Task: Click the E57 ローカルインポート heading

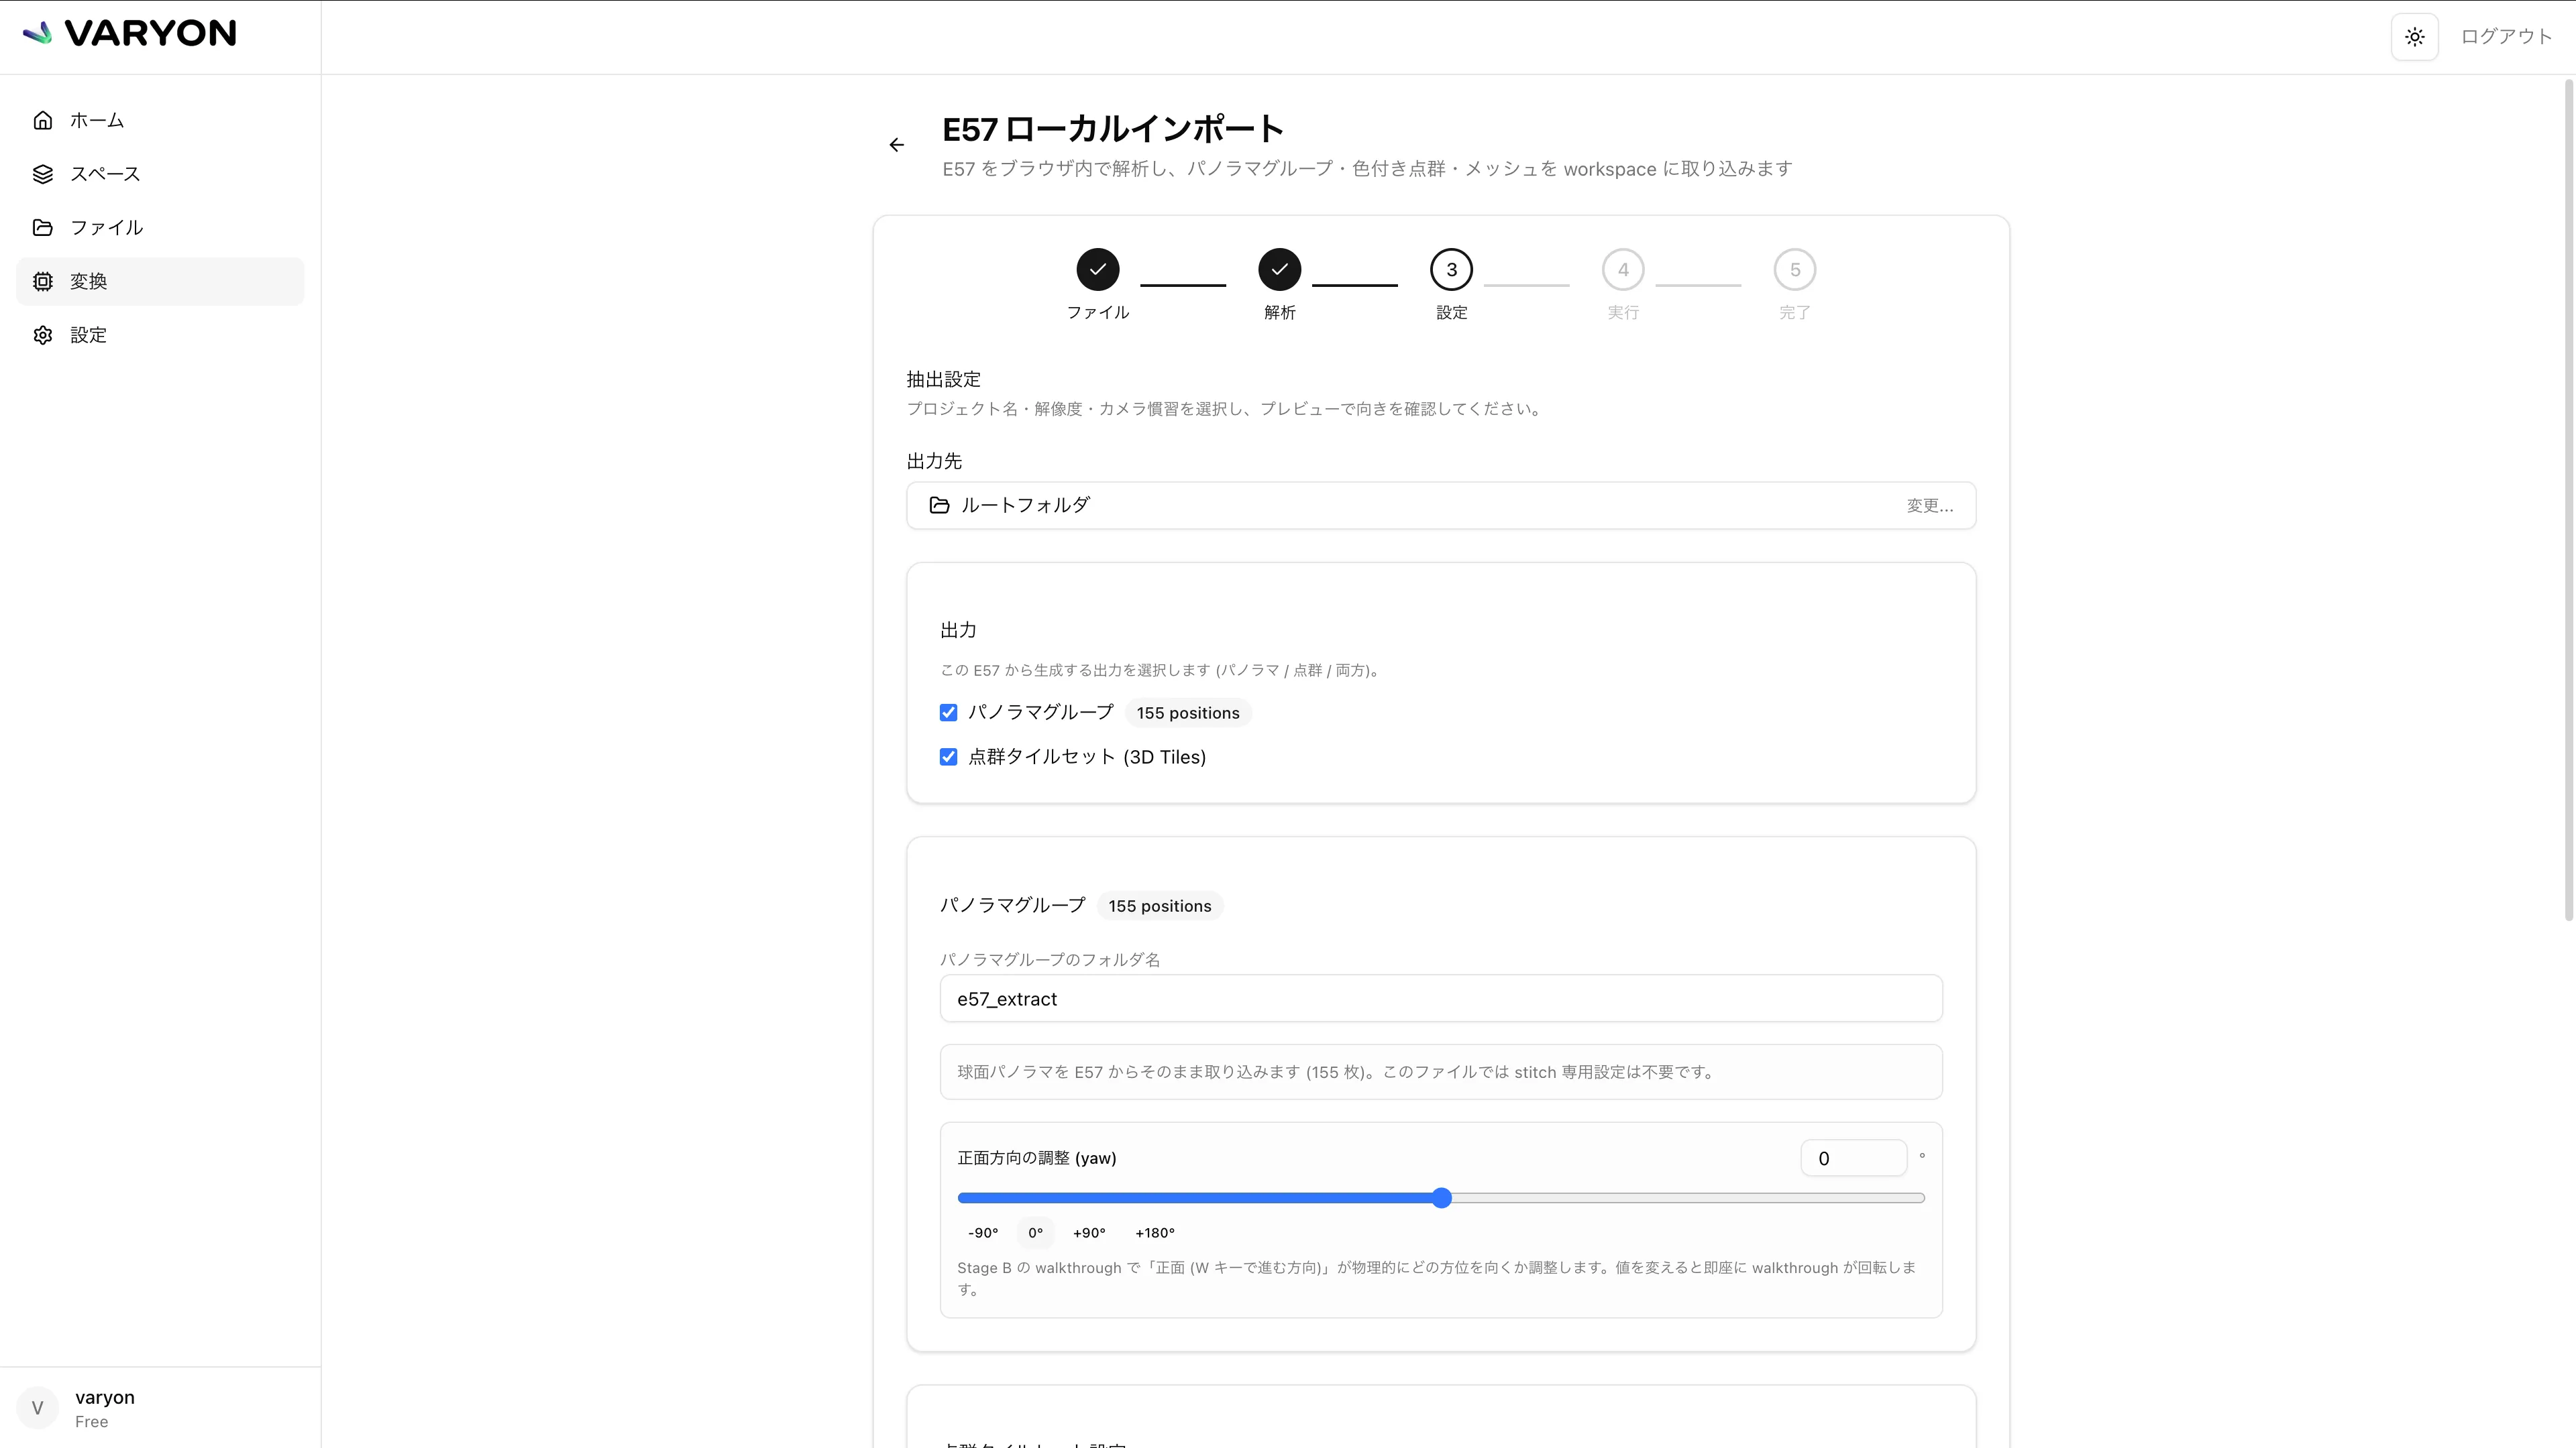Action: 1113,129
